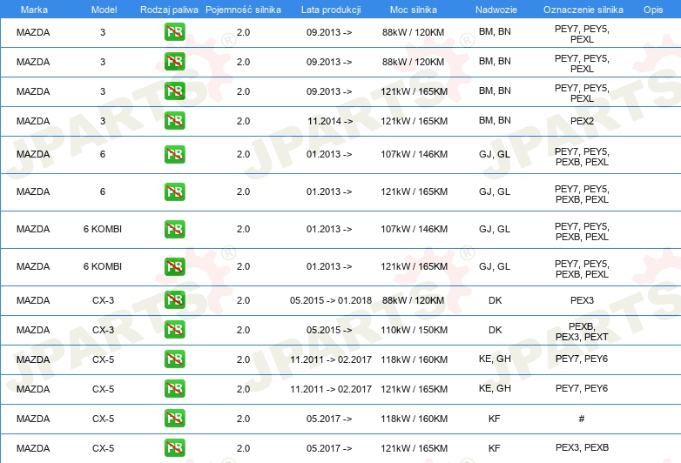This screenshot has width=681, height=463.
Task: Select the KE, GH body cell in the CX-5 118kW row
Action: click(x=495, y=359)
